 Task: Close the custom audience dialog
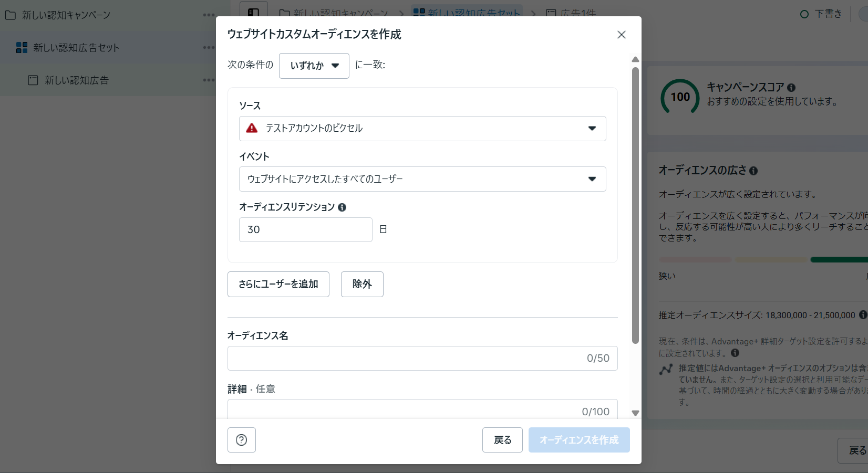click(x=621, y=35)
